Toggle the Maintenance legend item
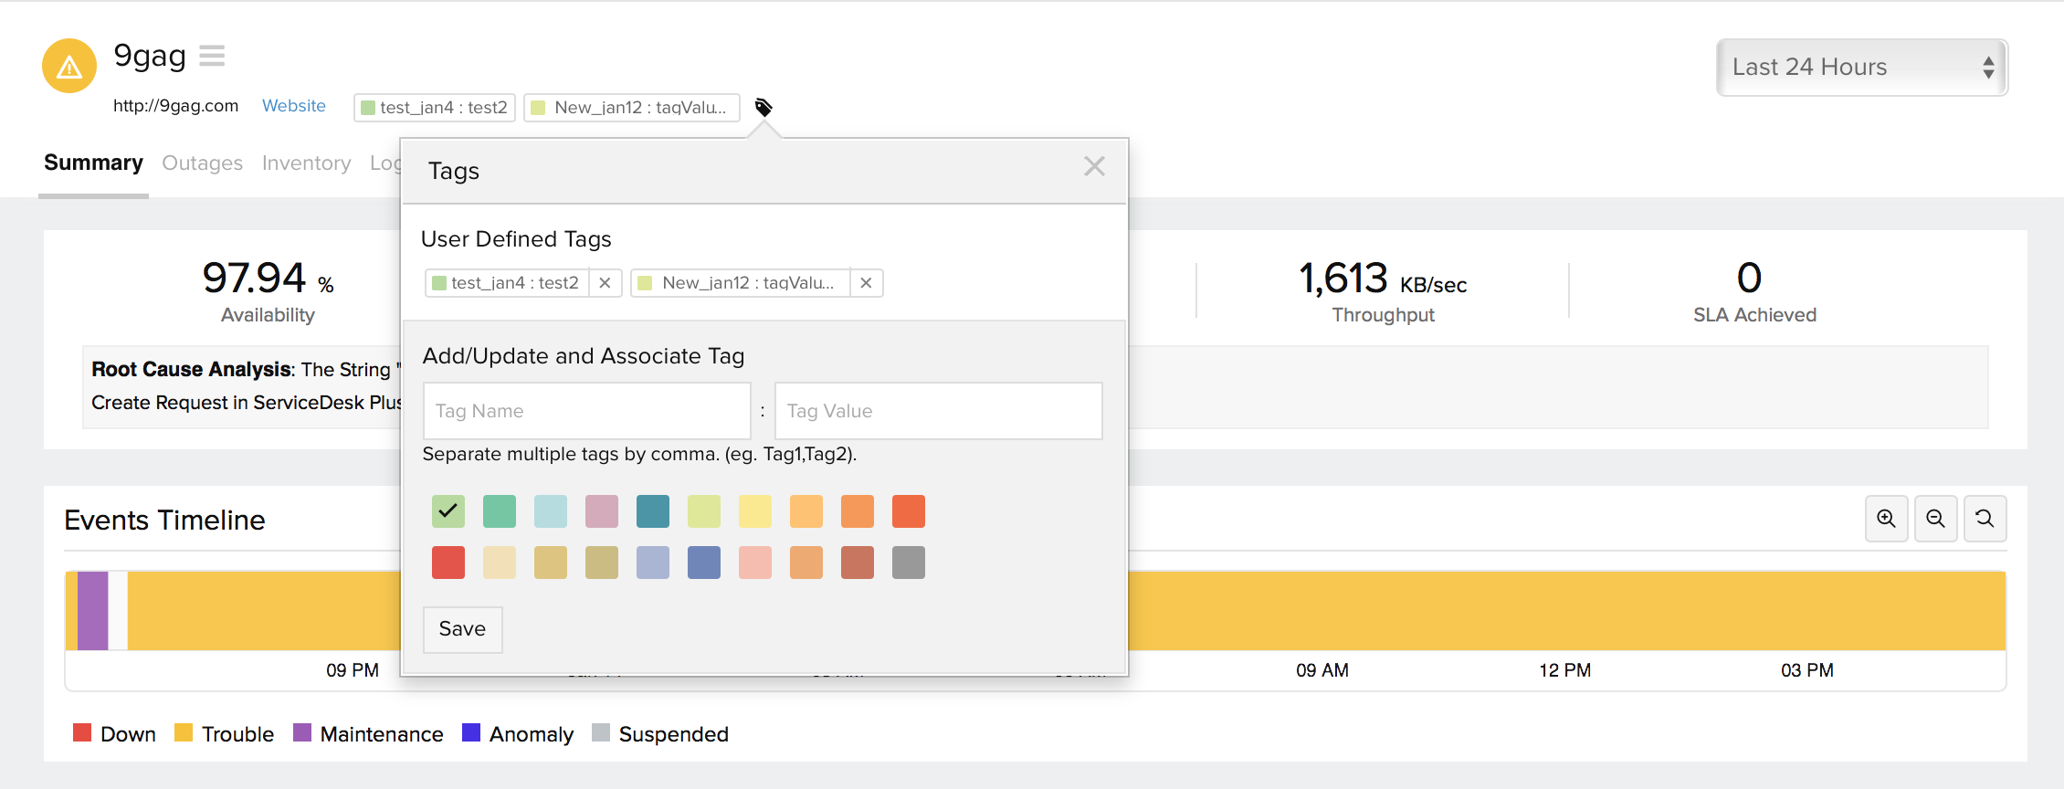Viewport: 2064px width, 789px height. pyautogui.click(x=368, y=734)
